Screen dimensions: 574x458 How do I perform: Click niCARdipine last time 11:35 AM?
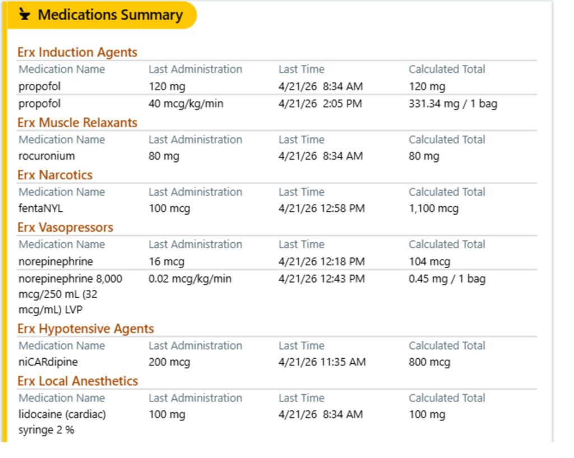click(x=322, y=362)
